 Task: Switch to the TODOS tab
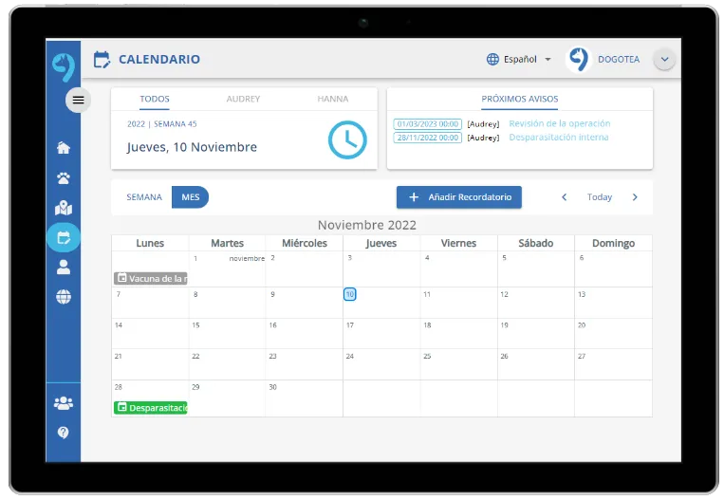coord(155,100)
